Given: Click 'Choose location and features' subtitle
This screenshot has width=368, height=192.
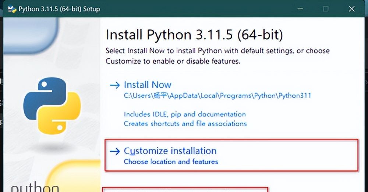Looking at the screenshot, I should (x=171, y=162).
